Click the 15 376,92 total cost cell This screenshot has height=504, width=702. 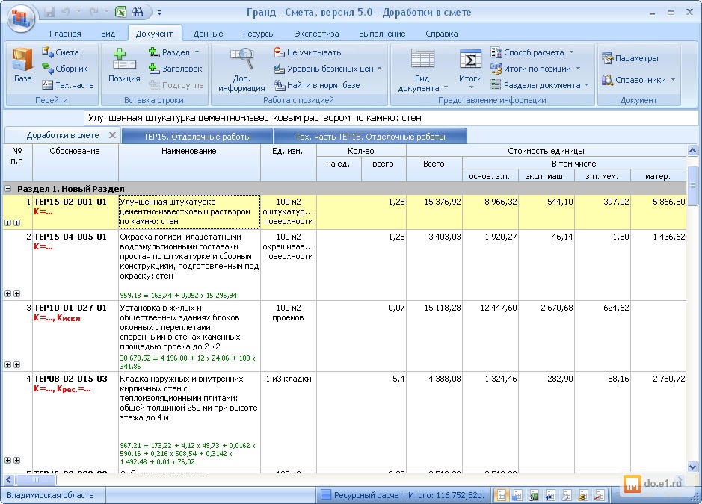pyautogui.click(x=434, y=212)
